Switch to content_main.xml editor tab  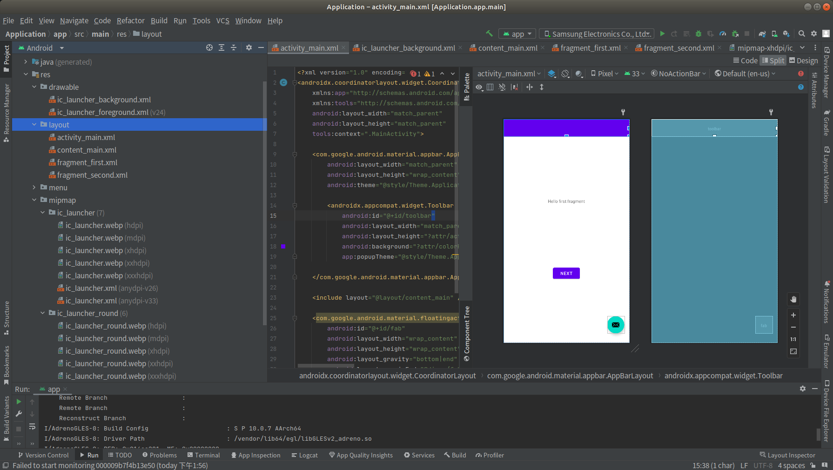(507, 48)
